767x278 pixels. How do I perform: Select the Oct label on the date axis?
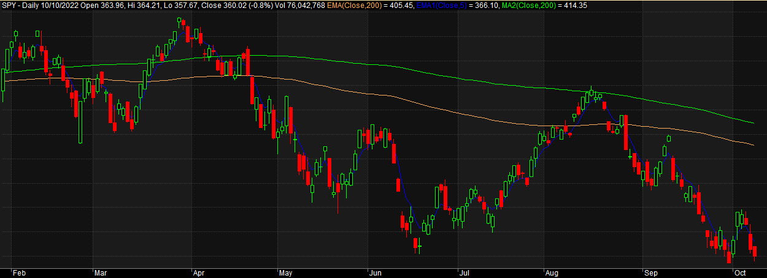coord(740,273)
